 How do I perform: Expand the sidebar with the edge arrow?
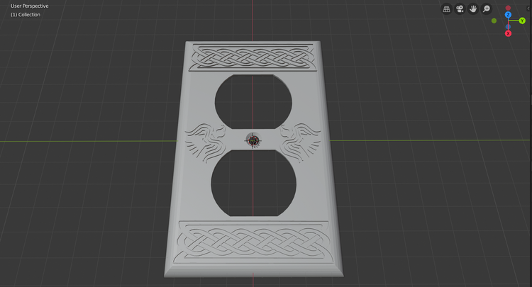(x=528, y=9)
